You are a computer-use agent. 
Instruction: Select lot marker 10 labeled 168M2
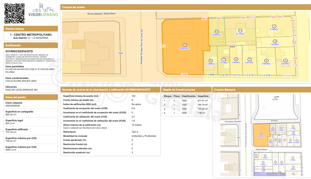[216, 32]
